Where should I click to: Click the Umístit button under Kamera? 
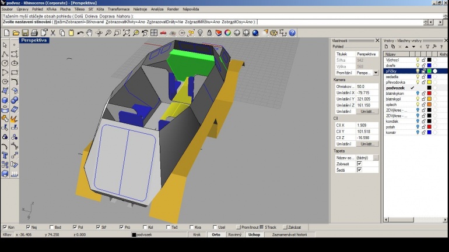pyautogui.click(x=367, y=111)
